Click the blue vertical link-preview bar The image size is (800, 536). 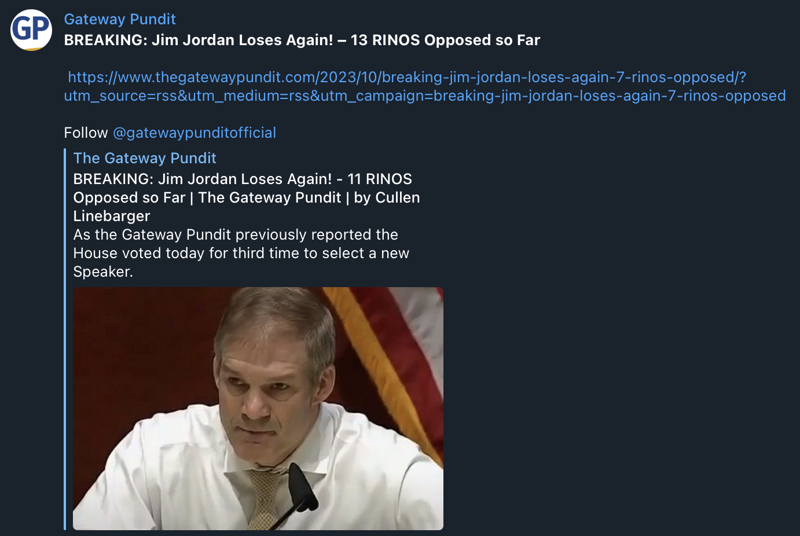point(65,339)
